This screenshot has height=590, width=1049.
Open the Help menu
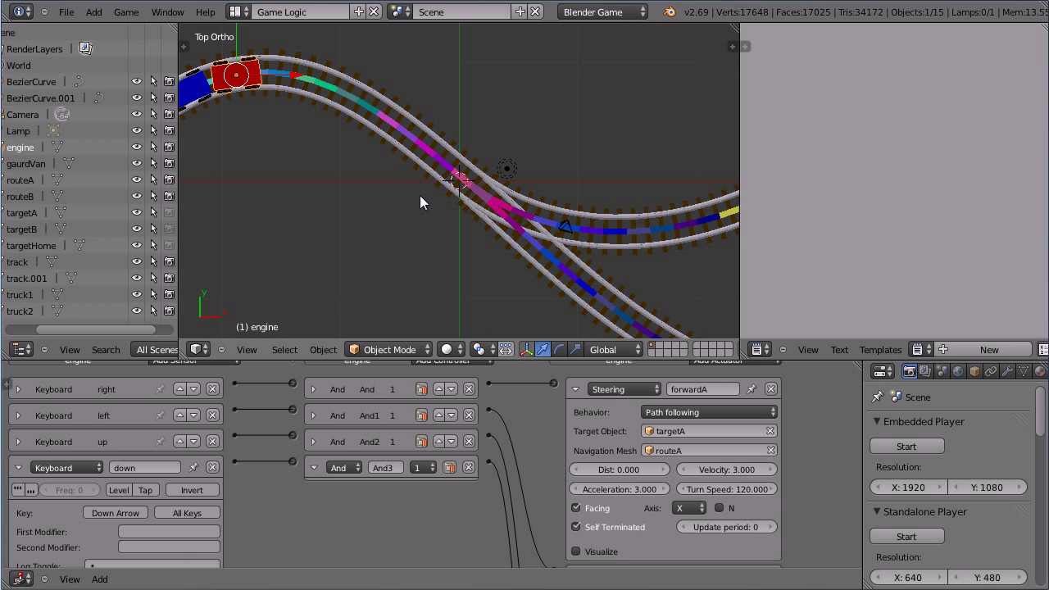click(x=205, y=12)
